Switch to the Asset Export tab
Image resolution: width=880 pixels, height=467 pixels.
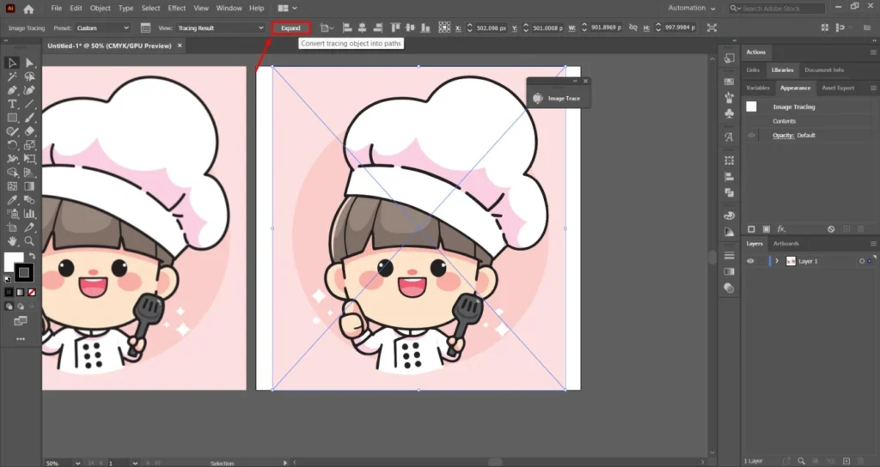click(838, 88)
